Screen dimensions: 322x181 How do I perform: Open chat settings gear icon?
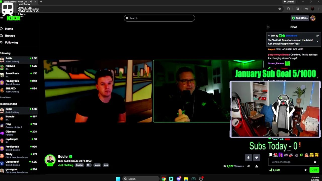click(x=305, y=170)
